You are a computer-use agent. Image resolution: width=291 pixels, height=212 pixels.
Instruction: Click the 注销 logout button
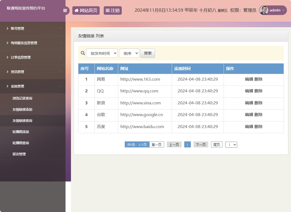tap(112, 11)
